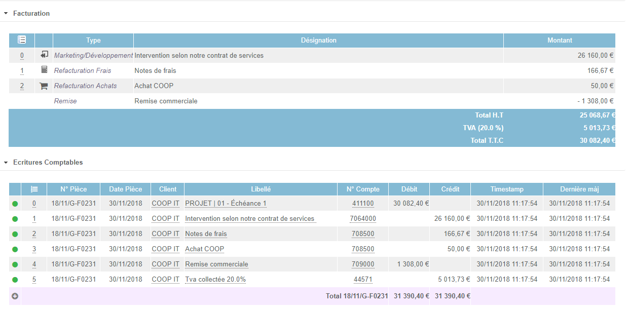Screen dimensions: 628x311
Task: Open account number 411100
Action: tap(363, 204)
